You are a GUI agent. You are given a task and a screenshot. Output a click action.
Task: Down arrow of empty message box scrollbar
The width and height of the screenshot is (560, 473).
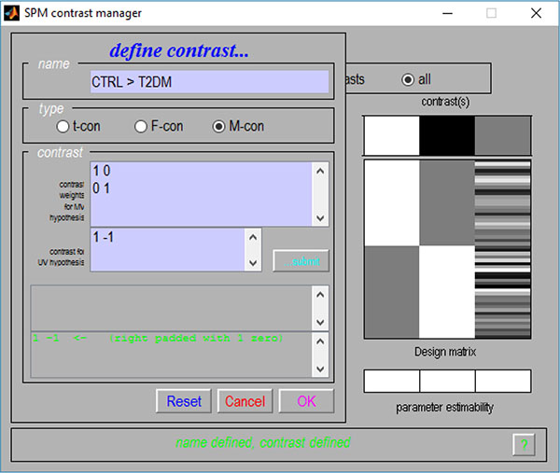click(320, 322)
